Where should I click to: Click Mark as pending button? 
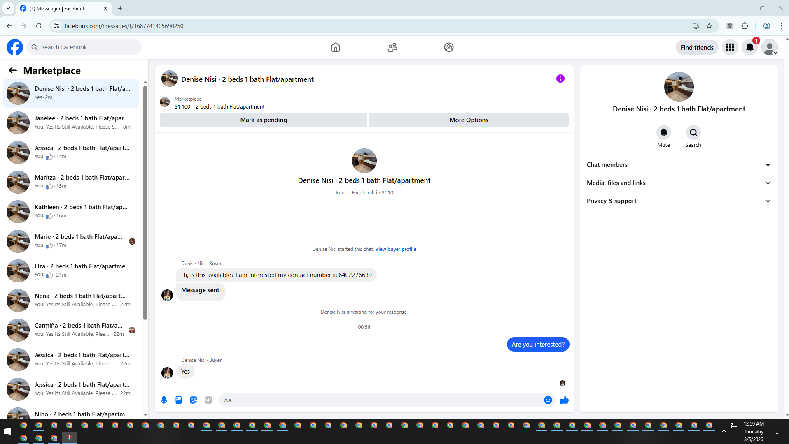point(264,120)
